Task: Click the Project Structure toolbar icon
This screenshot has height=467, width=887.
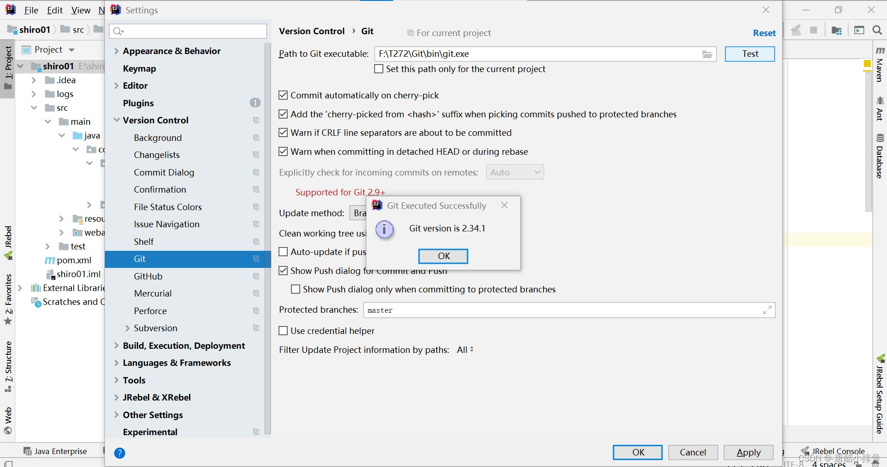Action: 836,30
